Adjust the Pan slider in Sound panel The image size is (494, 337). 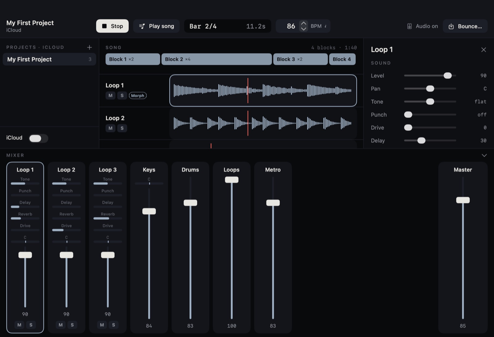coord(430,88)
